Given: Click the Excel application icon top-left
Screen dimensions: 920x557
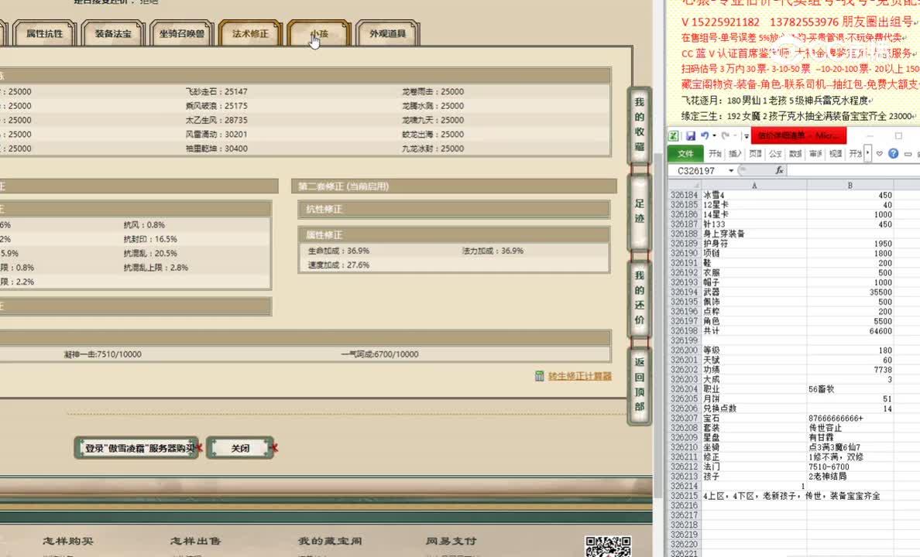Looking at the screenshot, I should [x=674, y=136].
